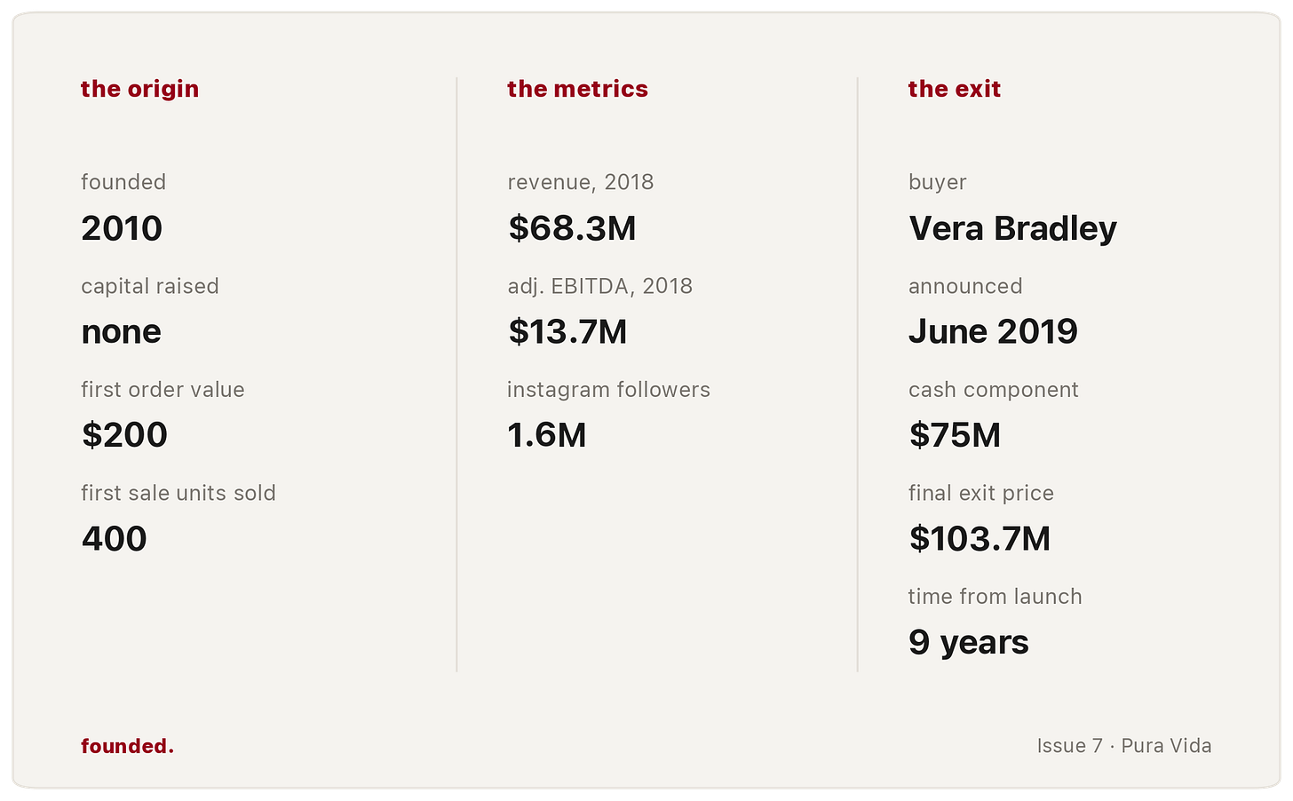
Task: Select the $68.3M revenue figure
Action: 572,228
